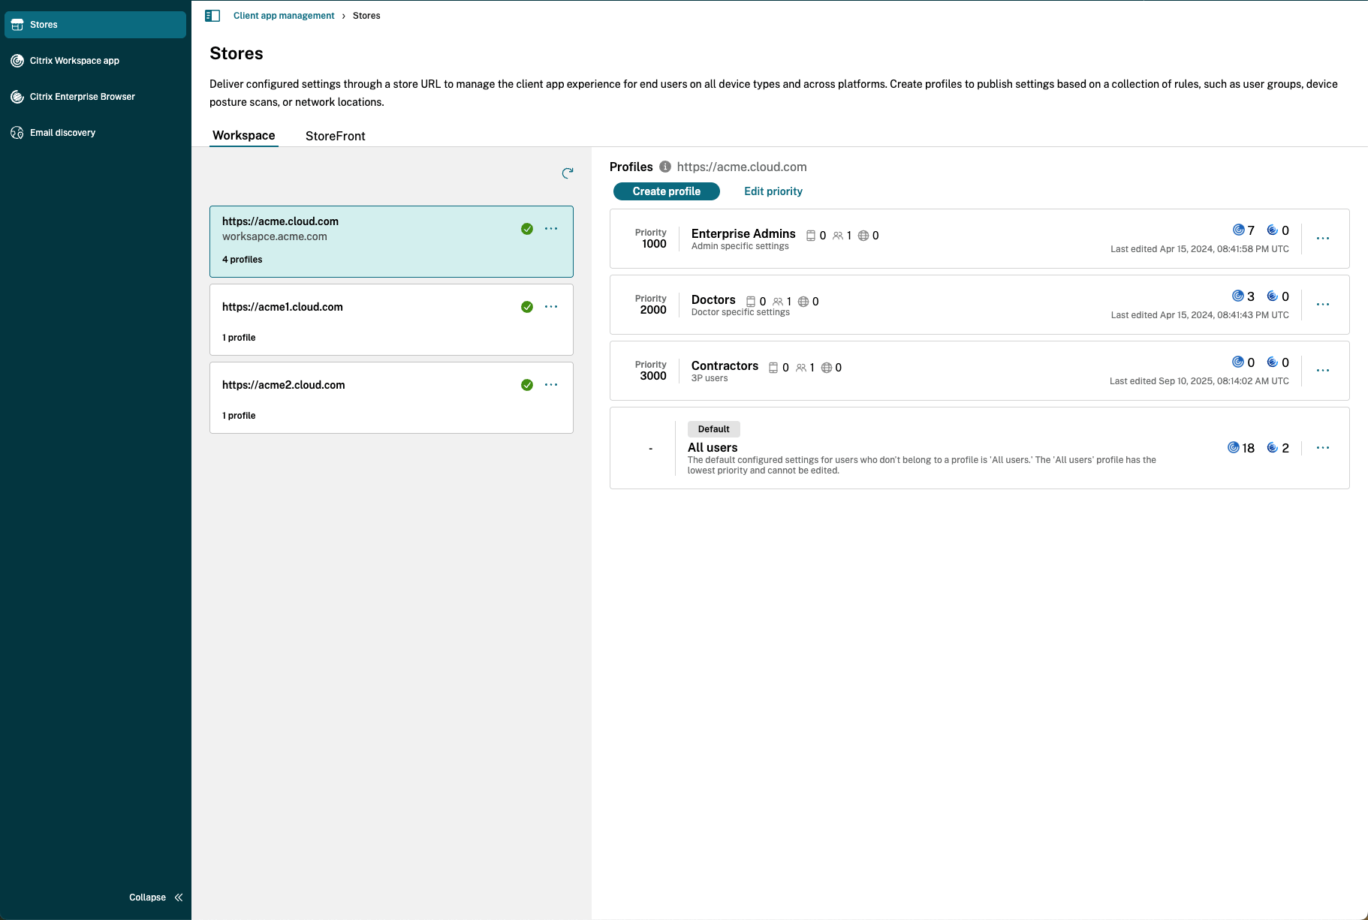Open more options for Doctors profile
1368x920 pixels.
point(1323,305)
